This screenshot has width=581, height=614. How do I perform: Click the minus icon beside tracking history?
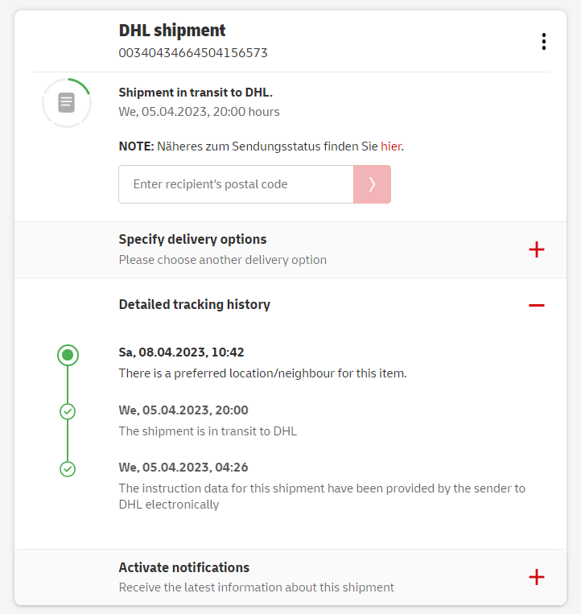(x=537, y=306)
